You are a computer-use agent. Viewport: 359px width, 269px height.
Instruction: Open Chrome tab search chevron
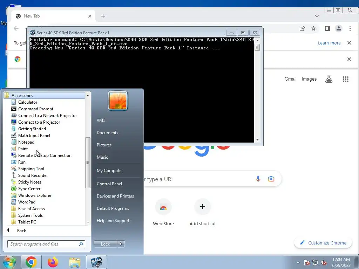(x=317, y=16)
